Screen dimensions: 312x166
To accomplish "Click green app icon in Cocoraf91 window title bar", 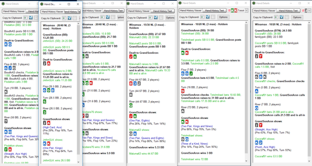I will tap(254, 3).
